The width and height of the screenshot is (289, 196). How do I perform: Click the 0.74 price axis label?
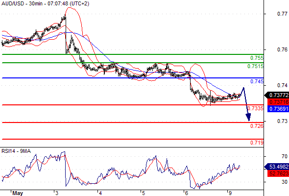(282, 85)
